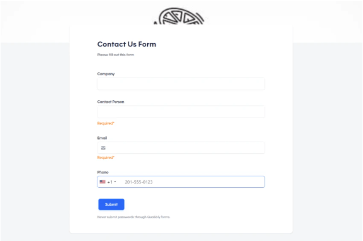Submit the contact form

[x=111, y=204]
